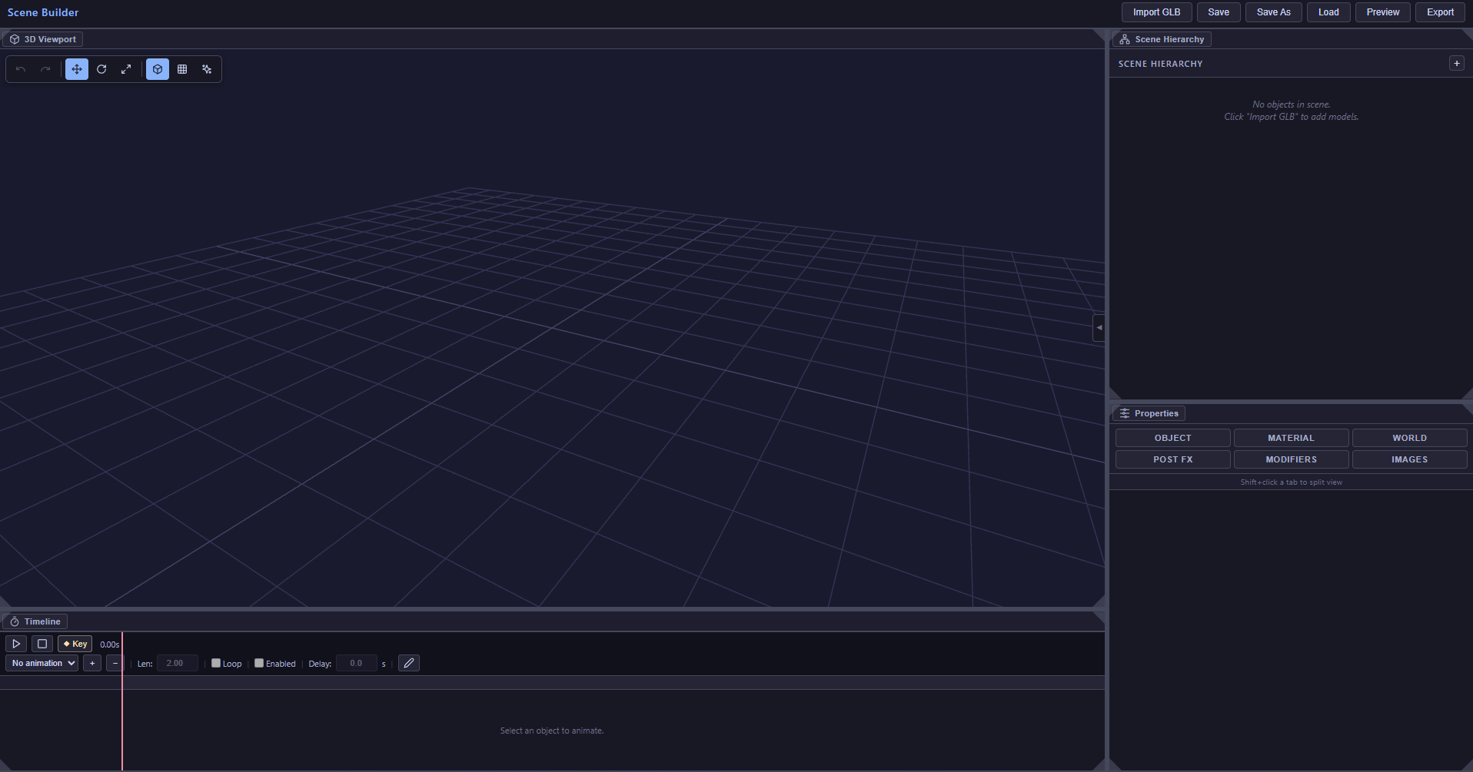Click the Load button
Image resolution: width=1473 pixels, height=772 pixels.
(x=1328, y=12)
